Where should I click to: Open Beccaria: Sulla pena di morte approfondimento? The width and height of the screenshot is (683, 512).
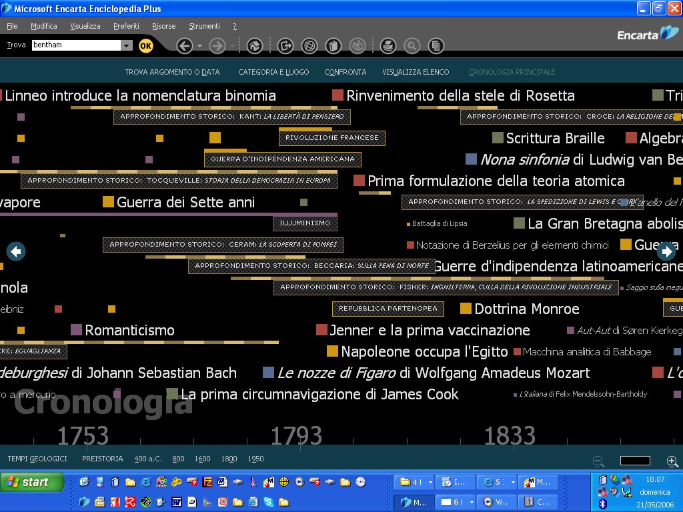(311, 266)
